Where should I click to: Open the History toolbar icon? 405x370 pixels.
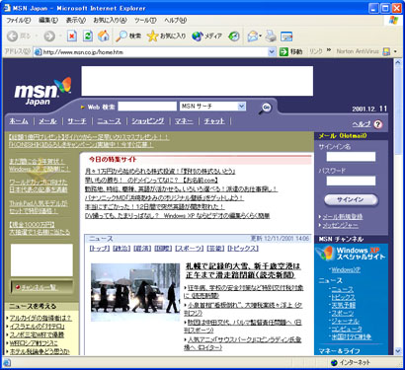click(x=234, y=37)
